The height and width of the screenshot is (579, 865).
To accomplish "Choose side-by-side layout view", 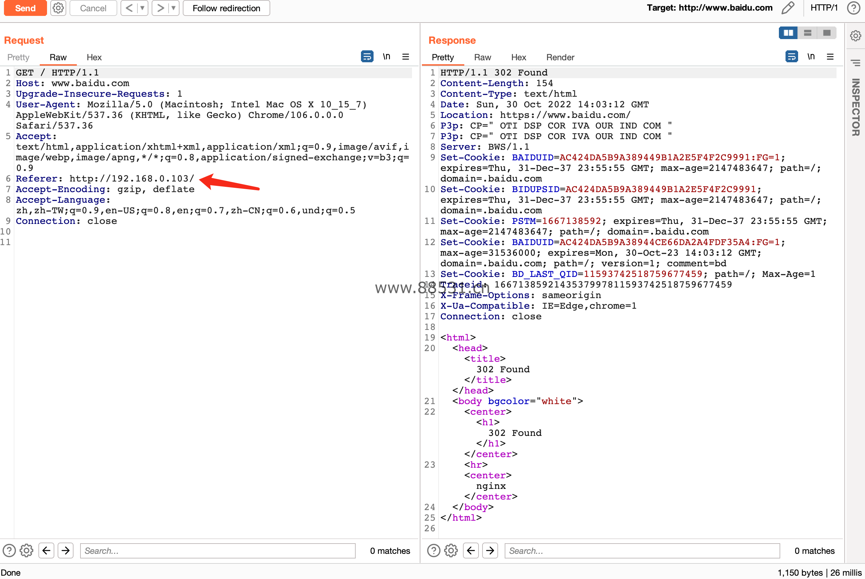I will point(788,33).
